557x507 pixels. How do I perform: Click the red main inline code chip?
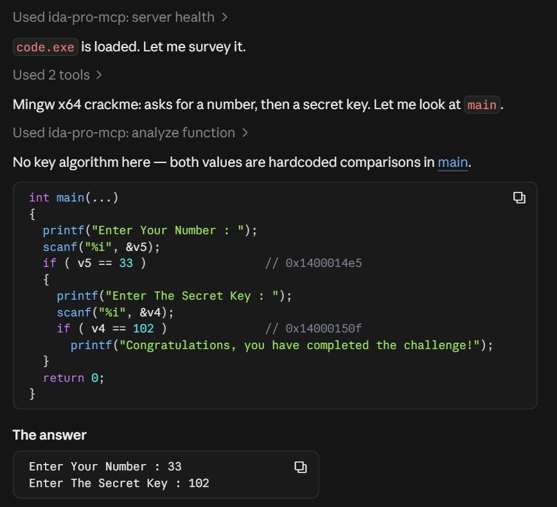[482, 105]
